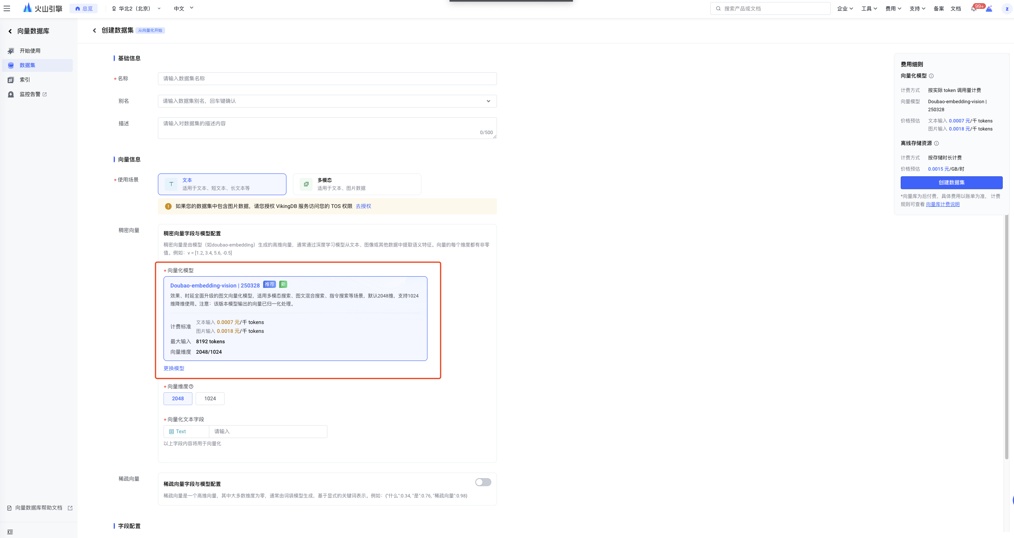Image resolution: width=1014 pixels, height=538 pixels.
Task: Open 备案 in top navigation
Action: point(939,8)
